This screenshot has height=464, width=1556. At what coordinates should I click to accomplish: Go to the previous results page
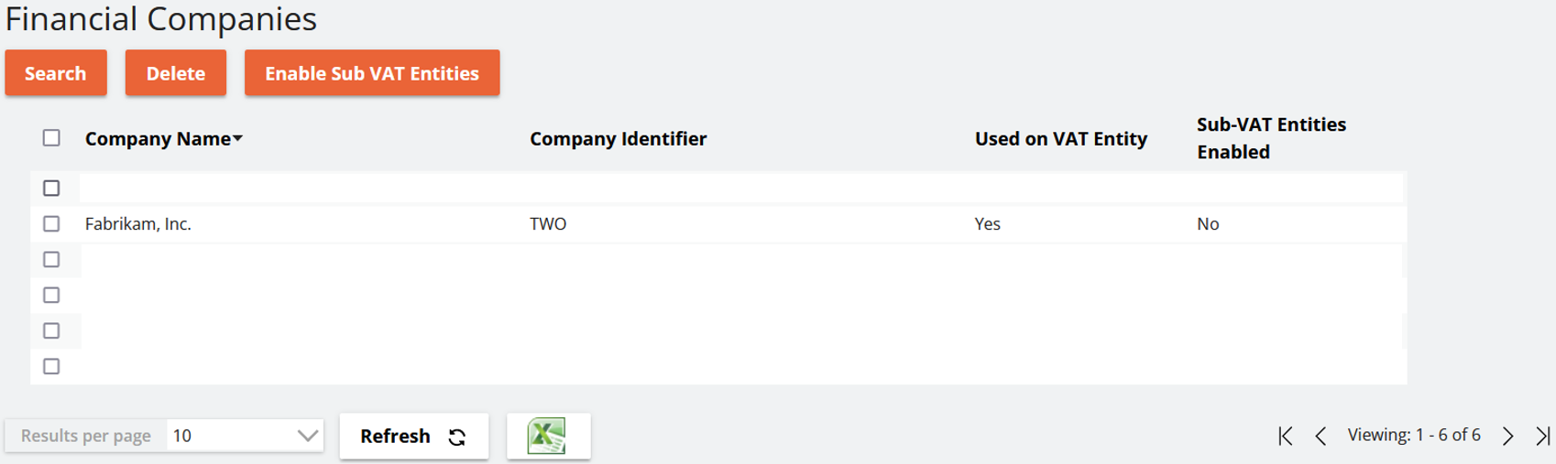[x=1320, y=436]
